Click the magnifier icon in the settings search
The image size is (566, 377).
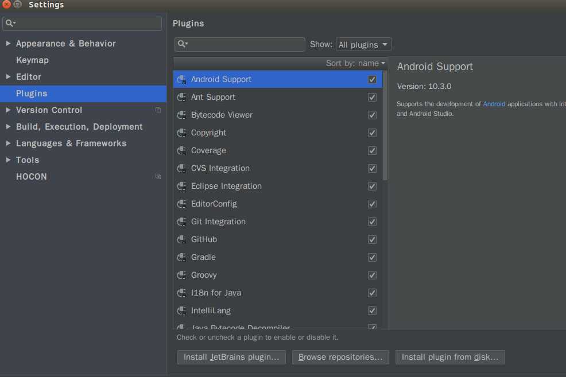[10, 23]
